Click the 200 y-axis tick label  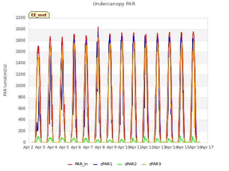tap(22, 131)
